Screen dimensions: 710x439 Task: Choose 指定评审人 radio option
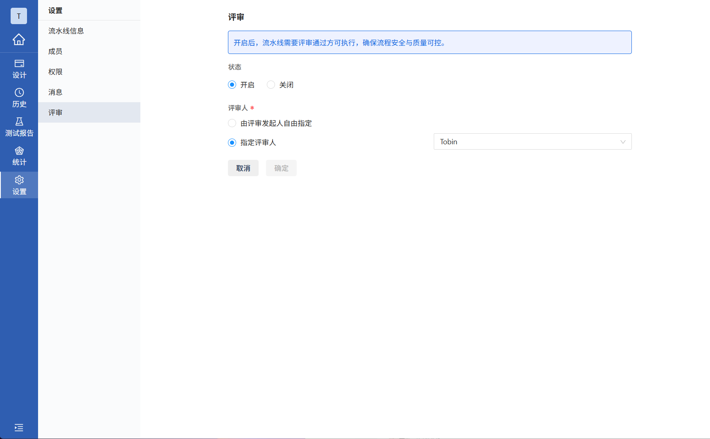[x=232, y=142]
